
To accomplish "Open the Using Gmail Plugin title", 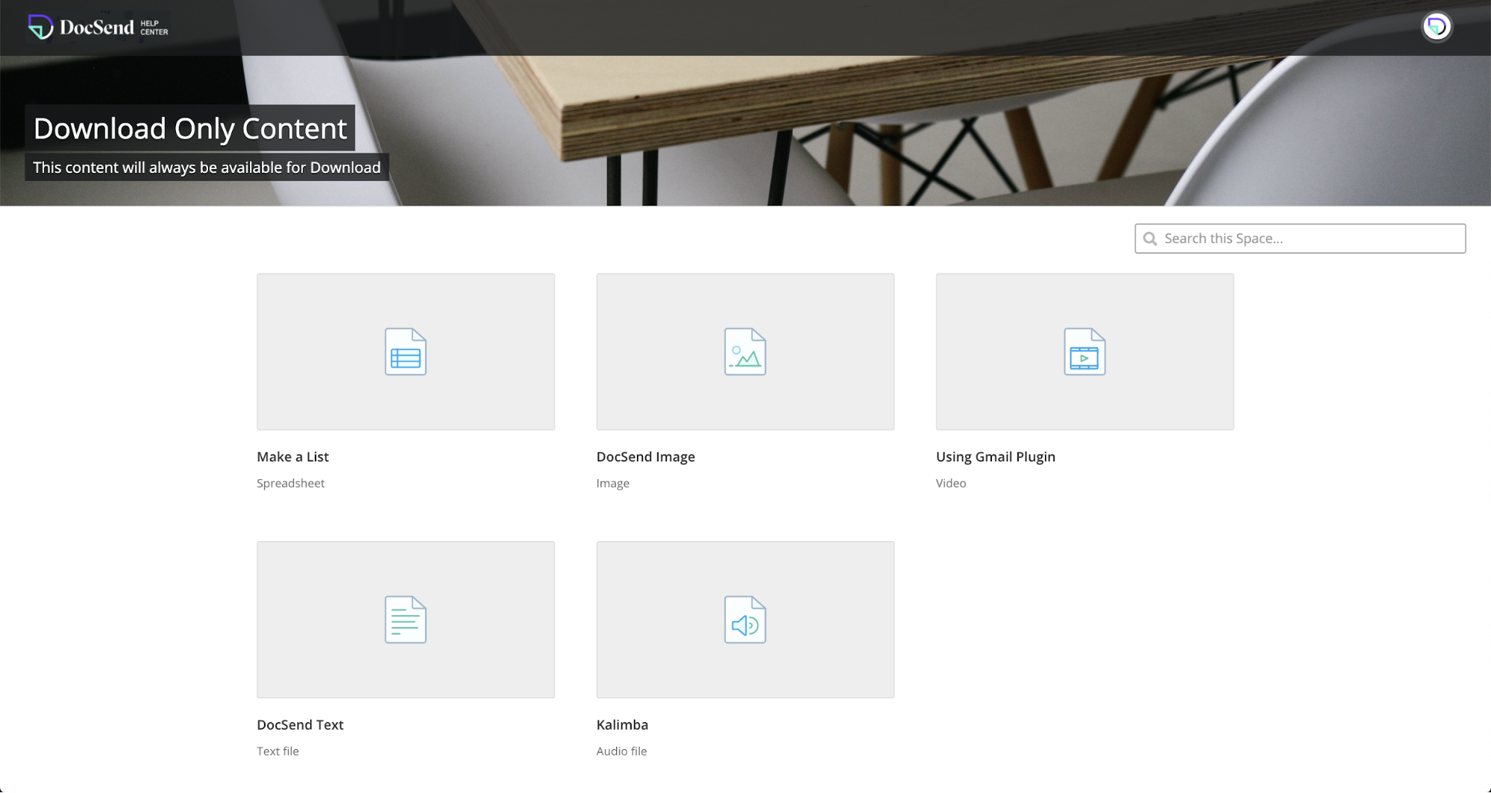I will click(995, 457).
